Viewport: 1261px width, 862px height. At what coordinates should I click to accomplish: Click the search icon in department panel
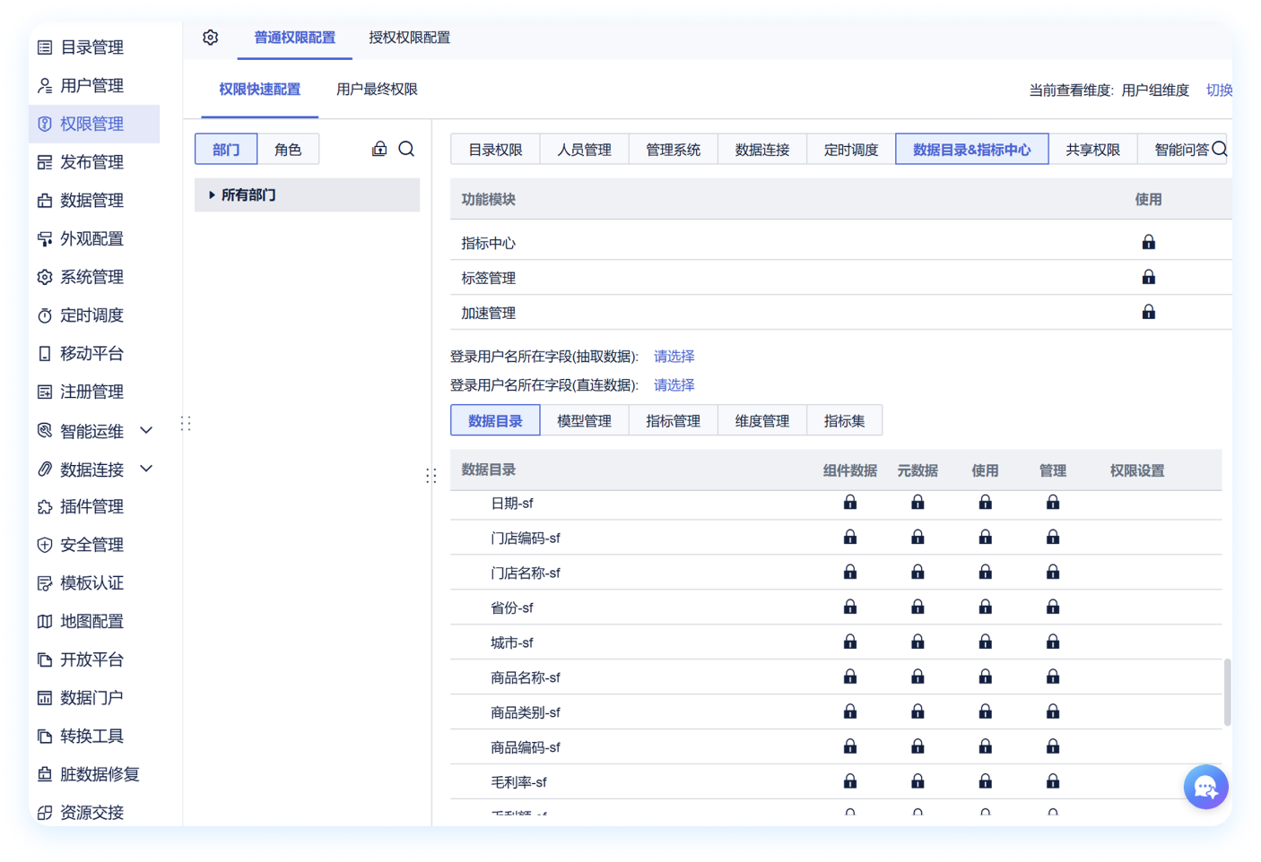coord(406,149)
